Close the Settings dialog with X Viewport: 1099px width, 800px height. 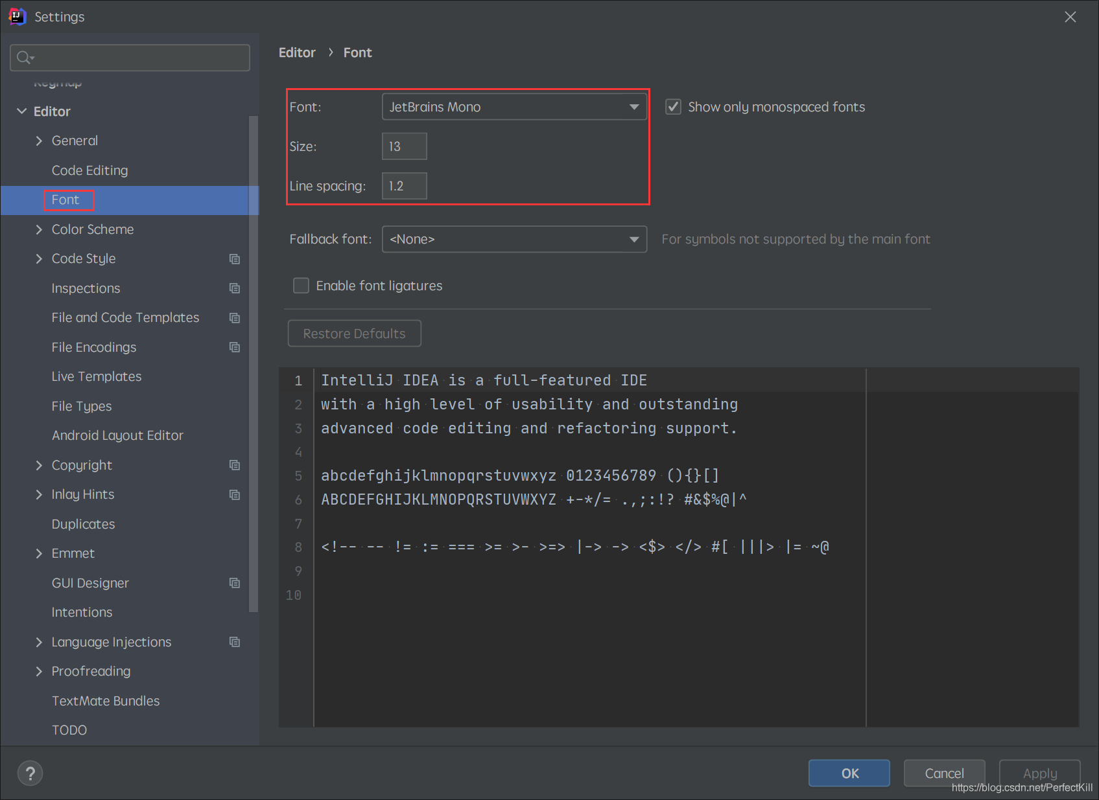pyautogui.click(x=1070, y=17)
